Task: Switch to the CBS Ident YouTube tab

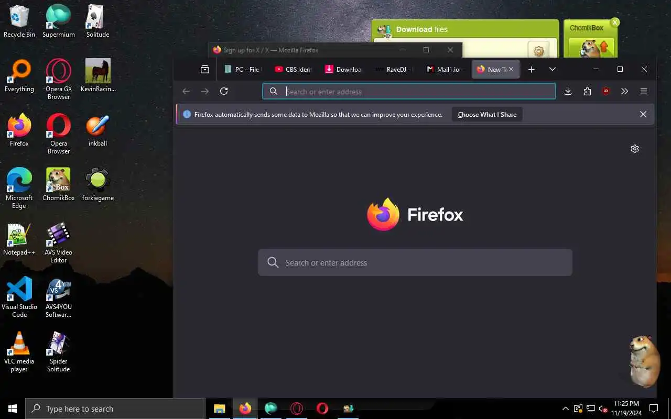Action: point(293,69)
